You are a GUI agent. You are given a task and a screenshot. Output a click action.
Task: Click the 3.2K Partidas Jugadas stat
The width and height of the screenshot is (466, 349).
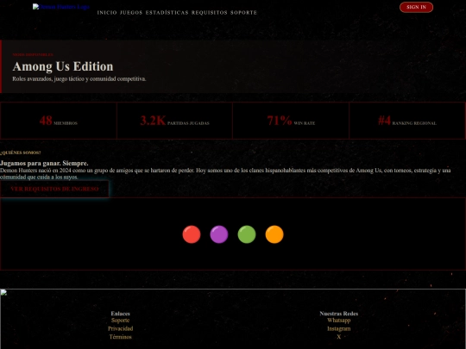[174, 121]
